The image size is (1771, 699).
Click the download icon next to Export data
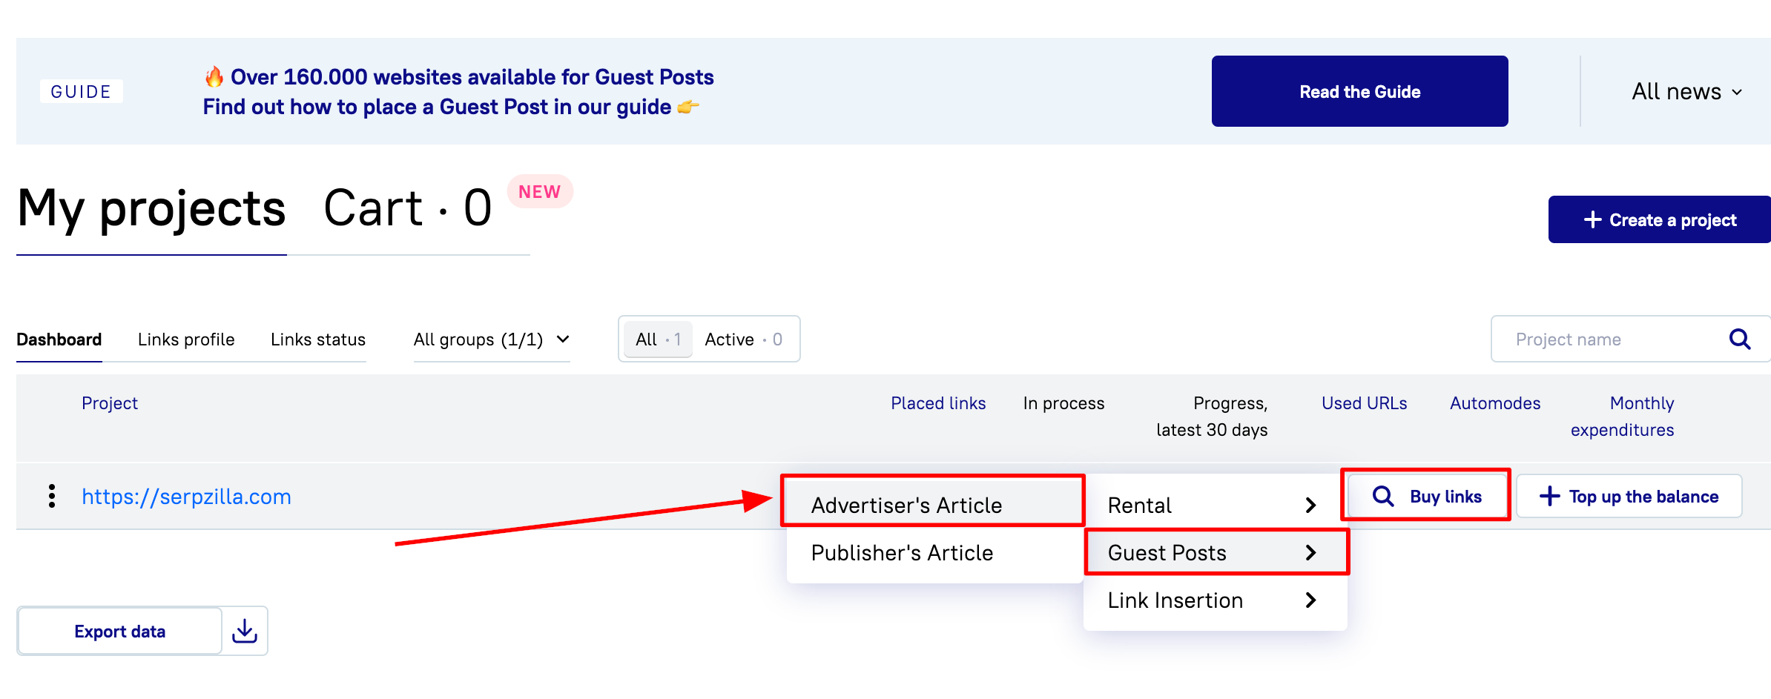(x=245, y=631)
